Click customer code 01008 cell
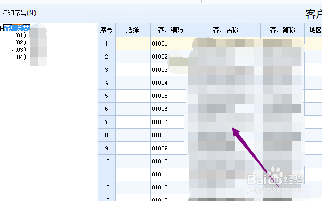This screenshot has height=201, width=322. (170, 135)
